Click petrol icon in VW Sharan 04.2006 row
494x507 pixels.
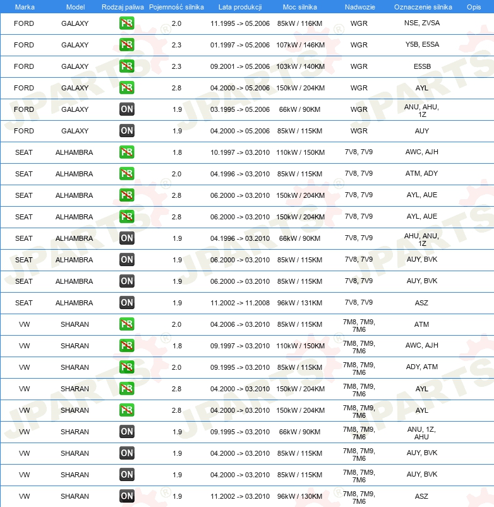[x=126, y=324]
